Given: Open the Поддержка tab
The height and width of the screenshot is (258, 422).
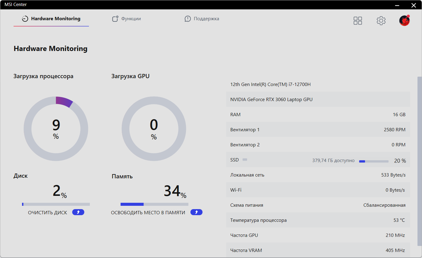Looking at the screenshot, I should (202, 19).
